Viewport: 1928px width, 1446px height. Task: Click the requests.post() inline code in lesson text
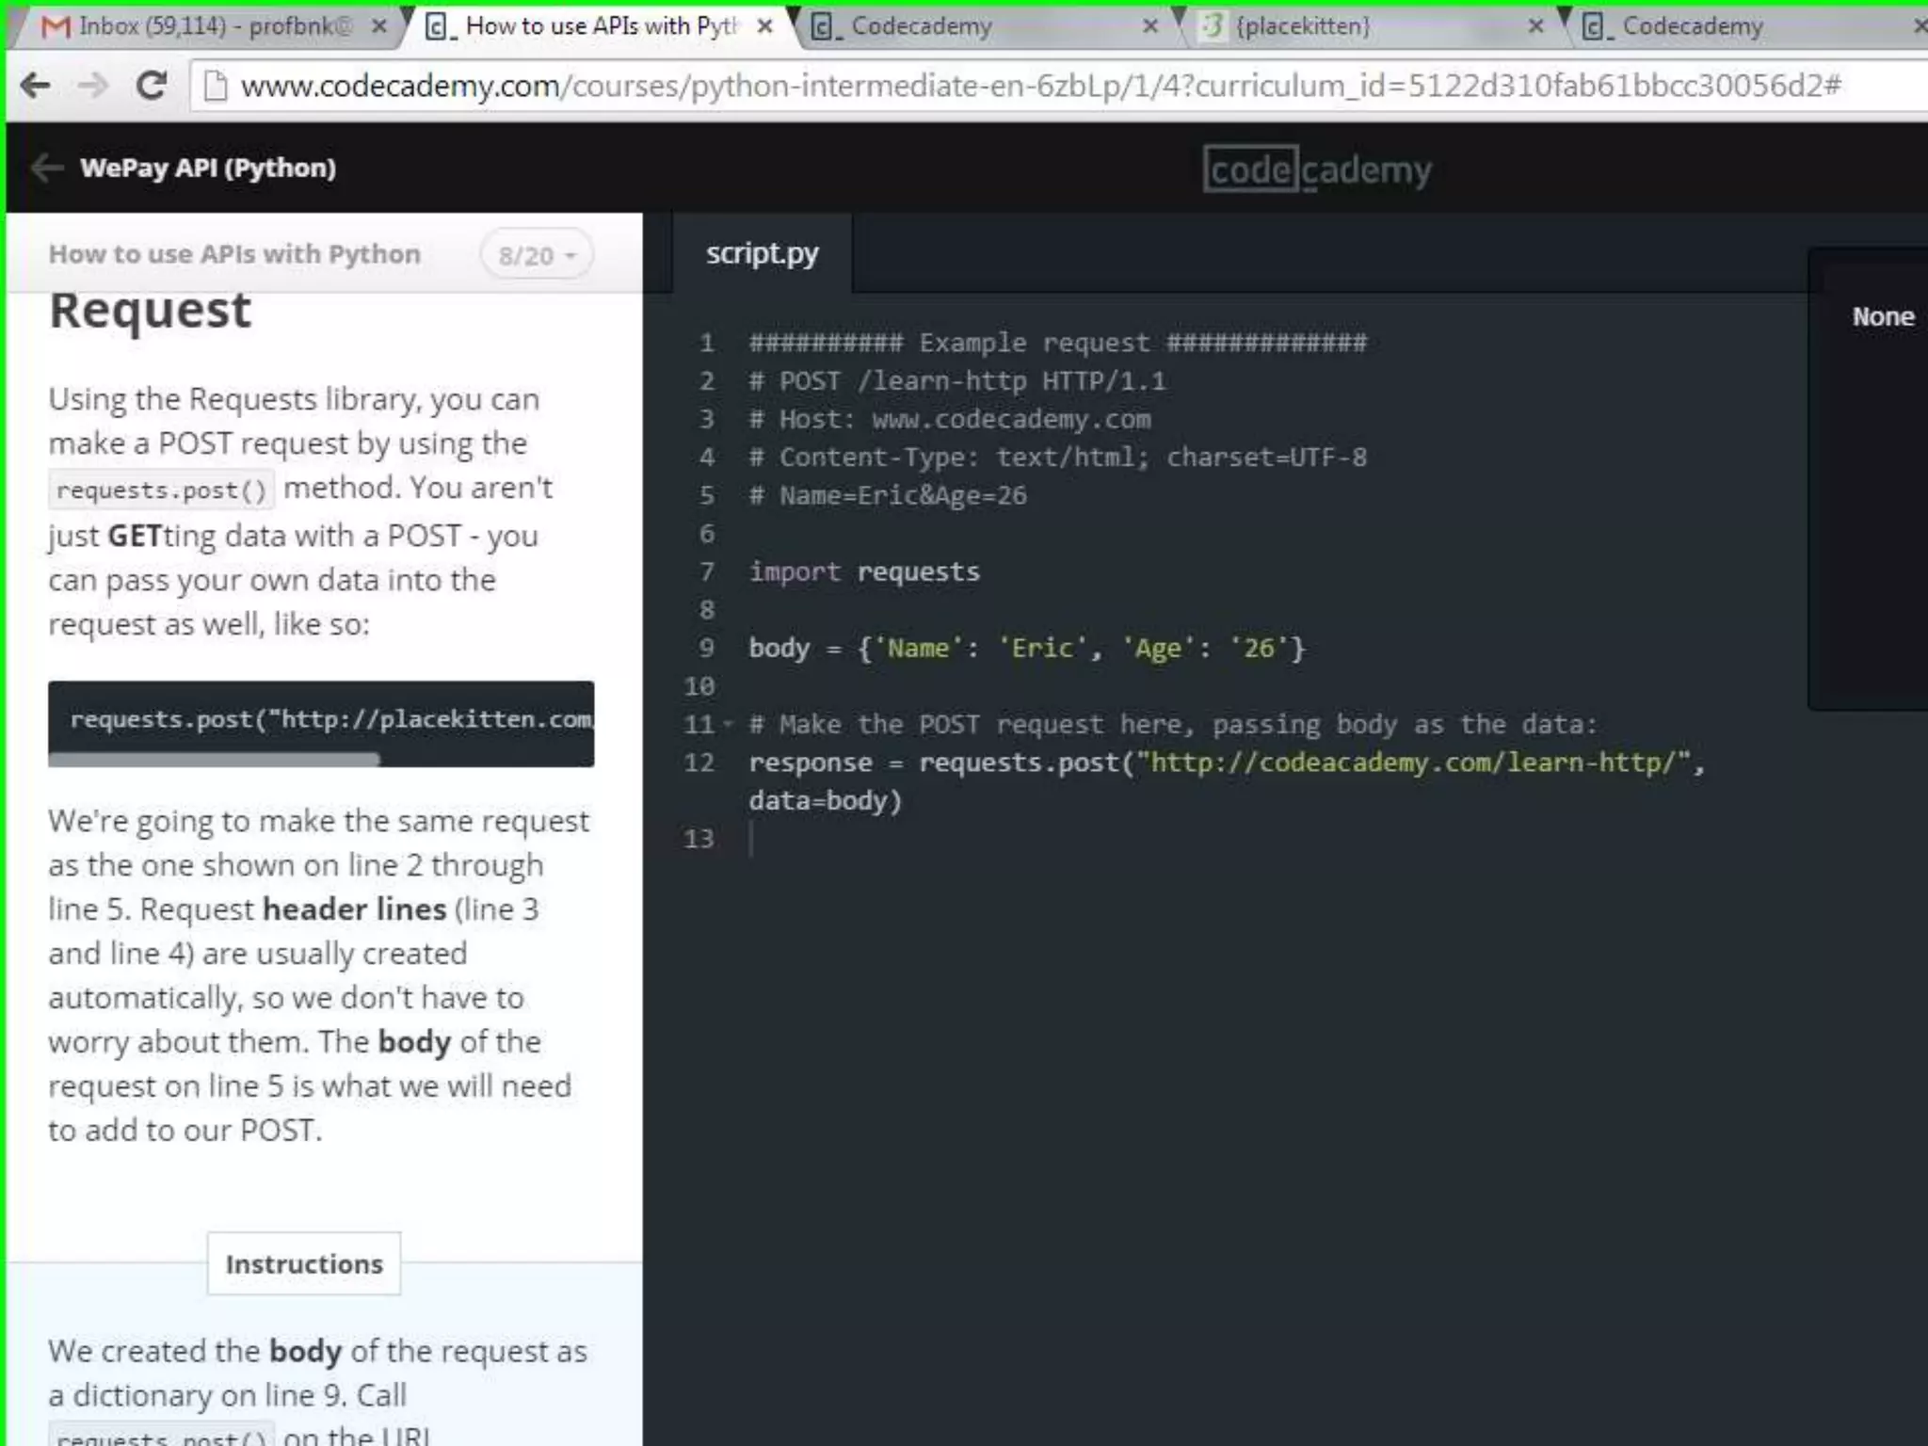pyautogui.click(x=161, y=490)
